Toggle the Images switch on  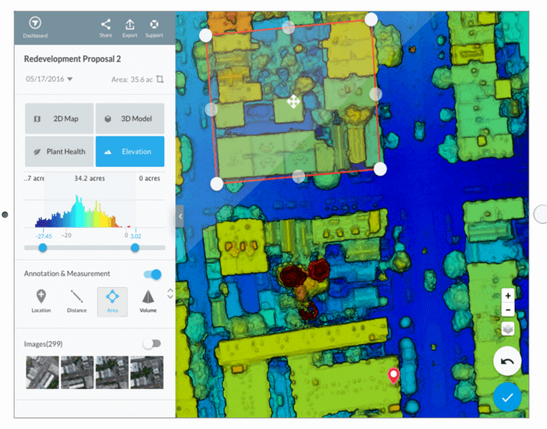[x=151, y=343]
